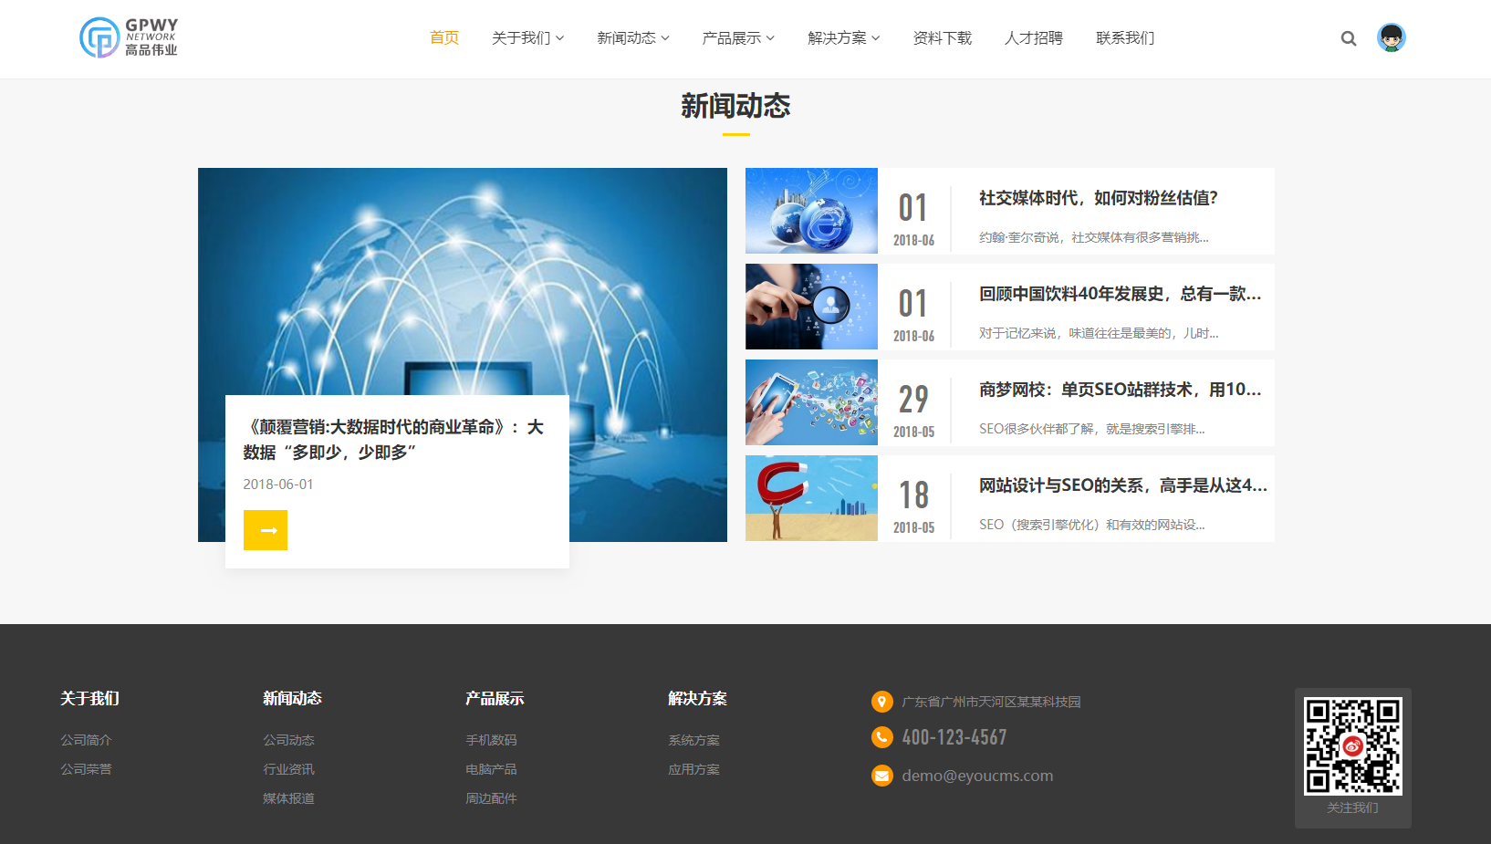This screenshot has width=1491, height=844.
Task: Open article 商梦网校：单页SEO站群技术
Action: [x=1120, y=390]
